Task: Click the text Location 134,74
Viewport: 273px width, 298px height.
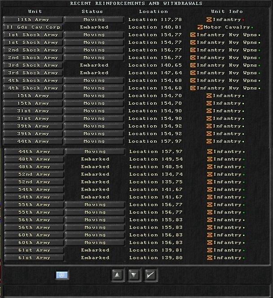Action: click(156, 174)
